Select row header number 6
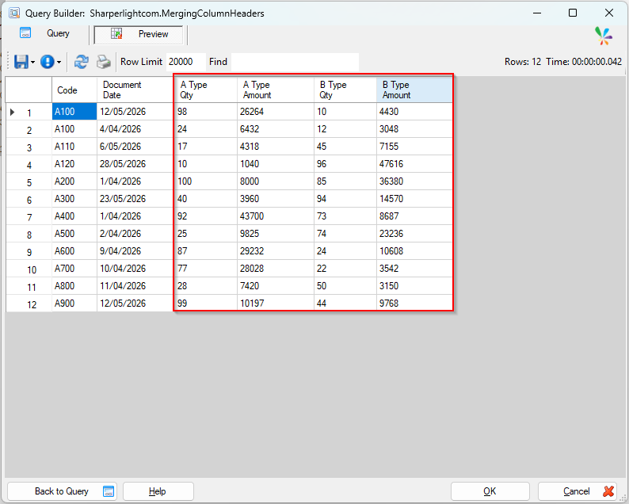 (x=29, y=200)
